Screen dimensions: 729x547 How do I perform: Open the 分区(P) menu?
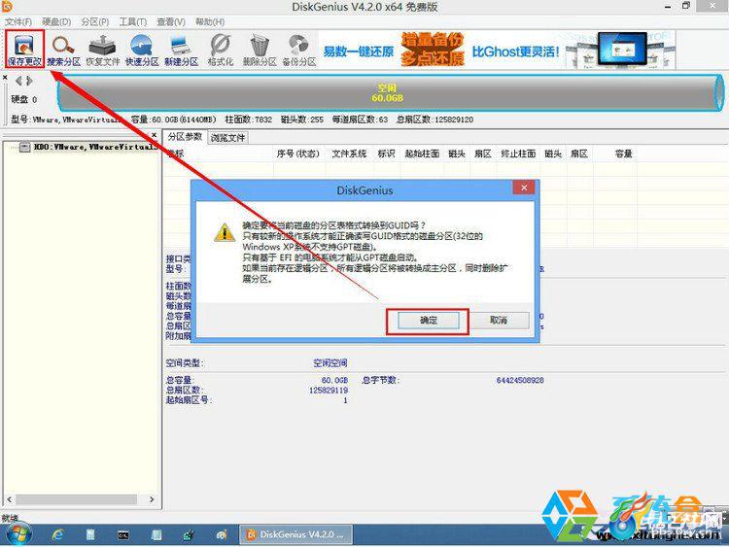(x=95, y=21)
